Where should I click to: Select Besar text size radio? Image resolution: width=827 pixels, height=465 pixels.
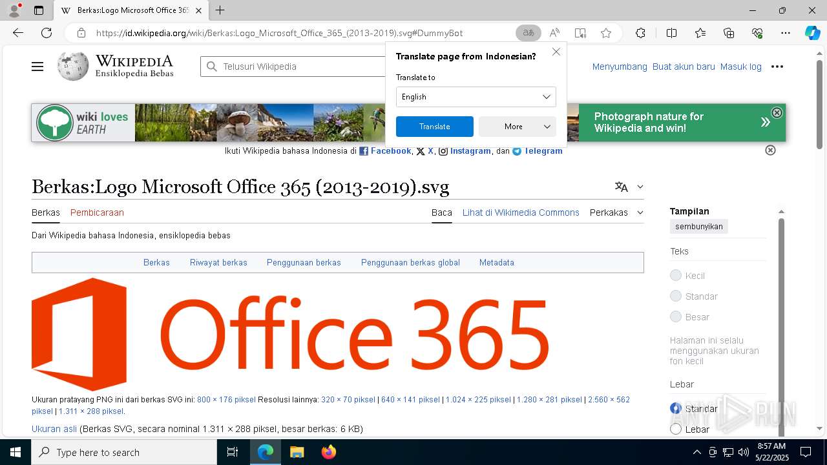676,317
